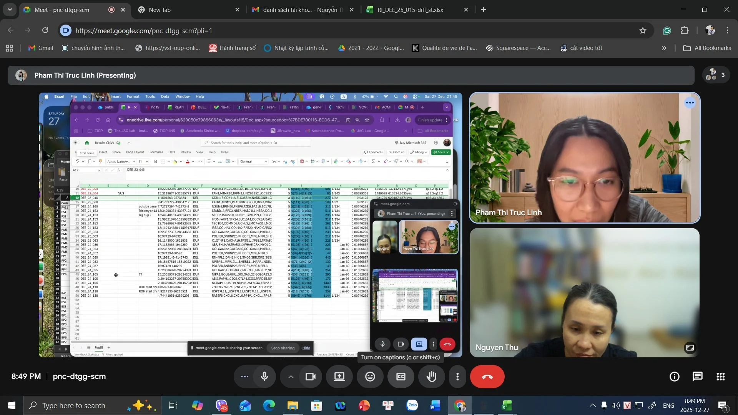Expand audio settings chevron arrow
Screen dimensions: 738x415
(x=291, y=377)
